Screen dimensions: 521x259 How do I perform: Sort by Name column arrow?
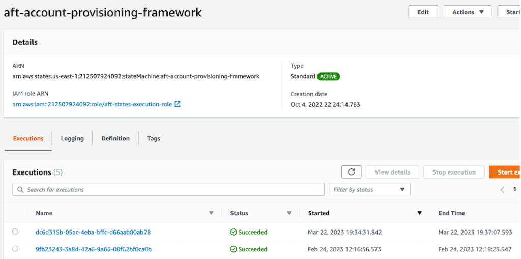click(211, 213)
